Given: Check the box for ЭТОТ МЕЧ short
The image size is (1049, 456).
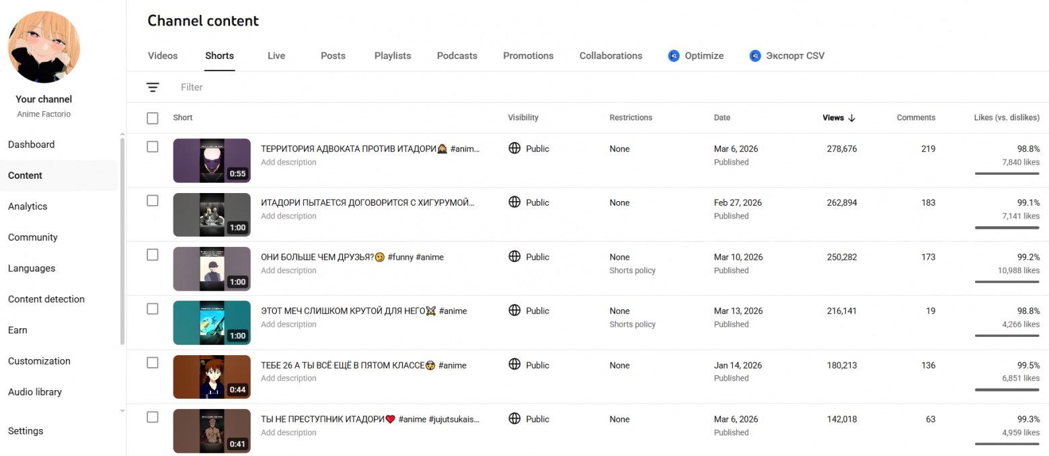Looking at the screenshot, I should click(153, 309).
